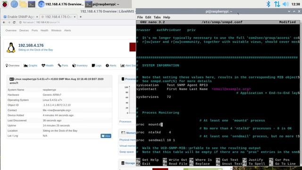The width and height of the screenshot is (302, 170).
Task: Open the File Manager folder icon
Action: point(23,4)
